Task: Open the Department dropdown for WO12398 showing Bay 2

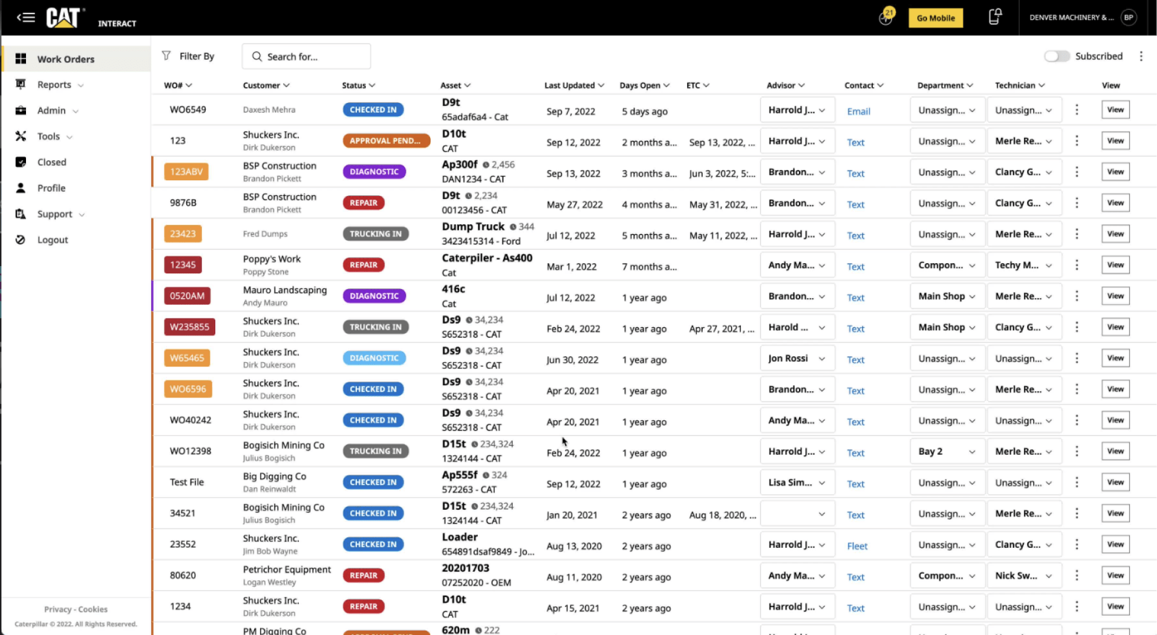Action: (x=947, y=451)
